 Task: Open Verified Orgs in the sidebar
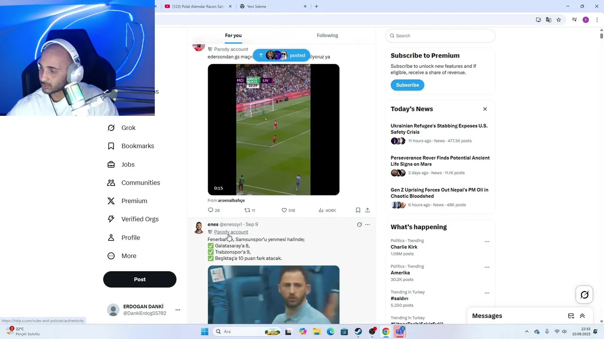[x=133, y=219]
